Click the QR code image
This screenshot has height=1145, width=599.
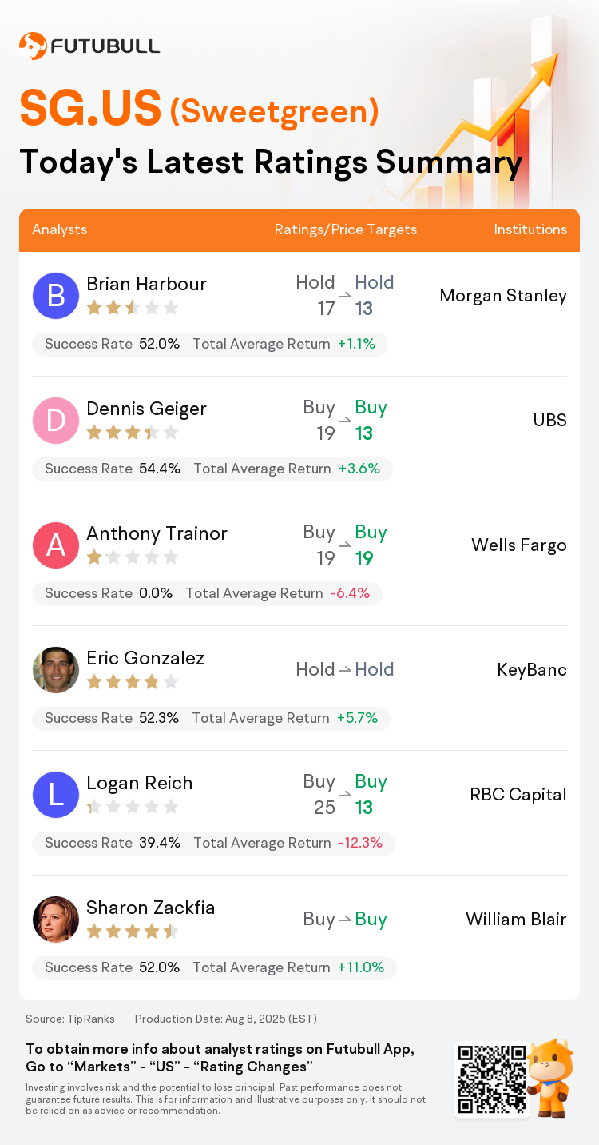coord(491,1079)
